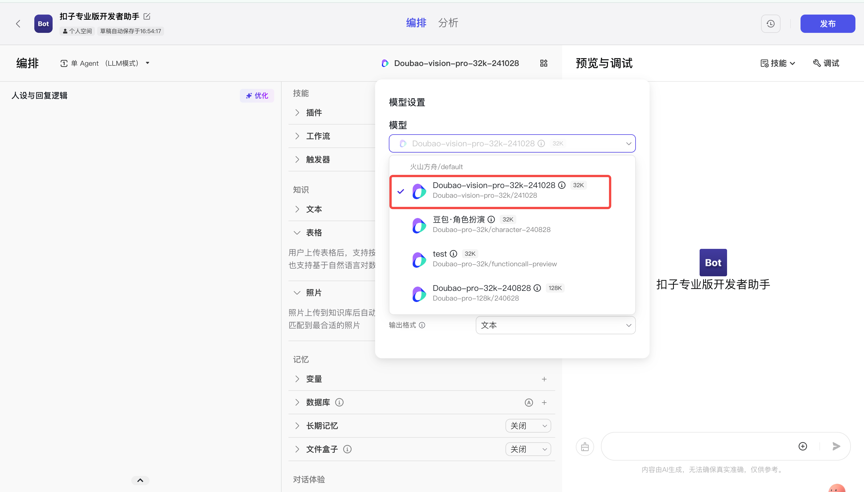Open the 输出格式 文本 dropdown
This screenshot has width=864, height=492.
coord(555,325)
